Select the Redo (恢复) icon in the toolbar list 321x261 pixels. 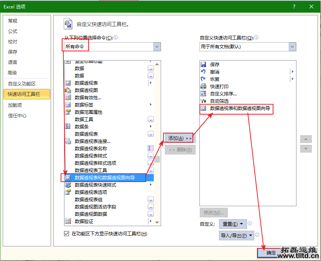tap(203, 79)
